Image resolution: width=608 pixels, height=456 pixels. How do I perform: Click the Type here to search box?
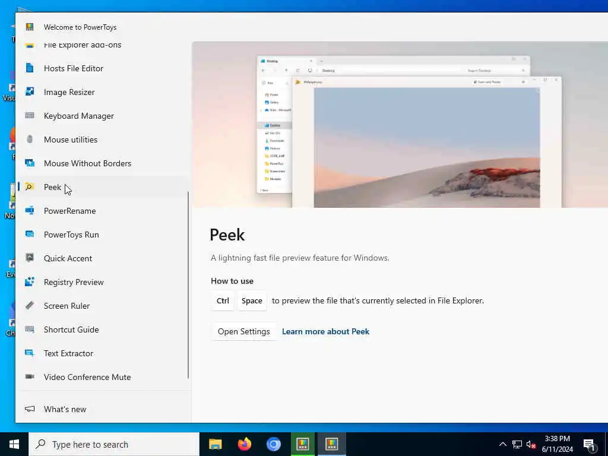tap(114, 444)
